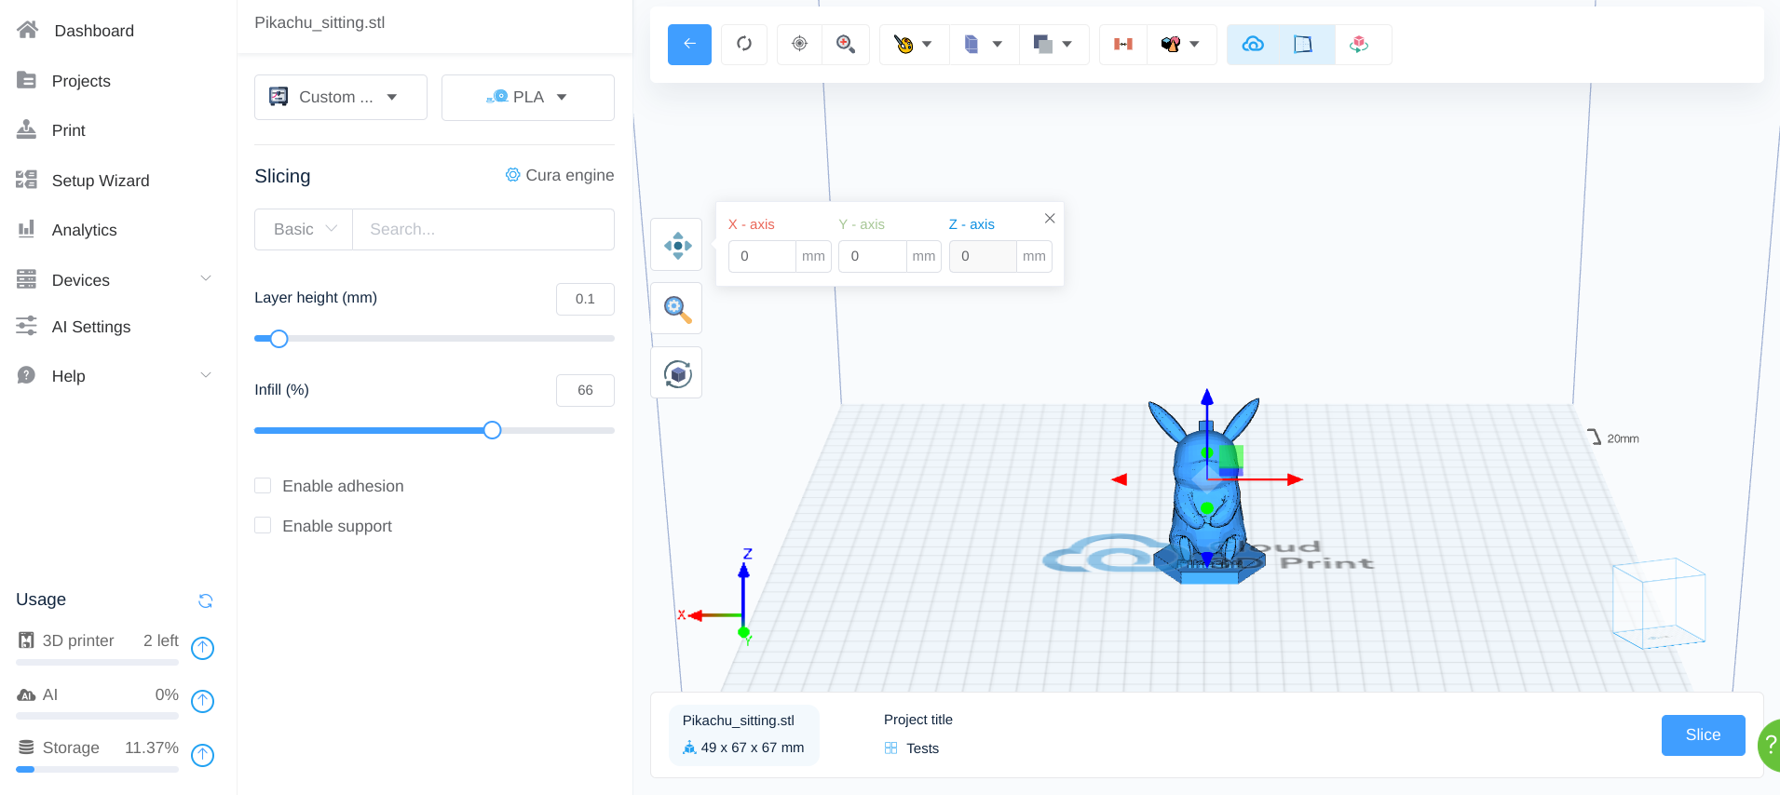Screen dimensions: 1780x795
Task: Enable support checkbox
Action: pyautogui.click(x=263, y=526)
